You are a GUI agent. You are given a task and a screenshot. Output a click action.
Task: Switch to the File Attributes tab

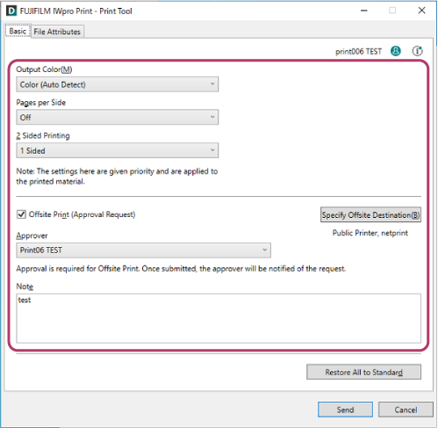(x=57, y=32)
